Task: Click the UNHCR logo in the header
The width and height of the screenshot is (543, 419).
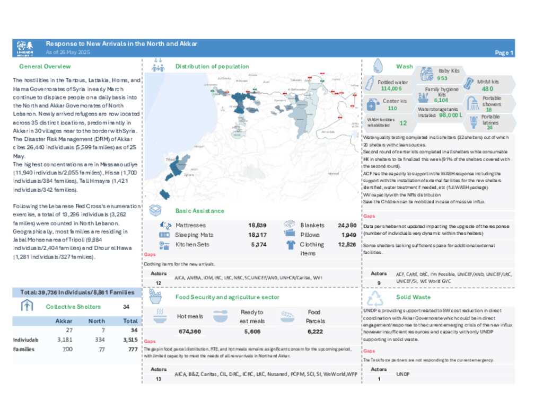Action: pos(25,48)
